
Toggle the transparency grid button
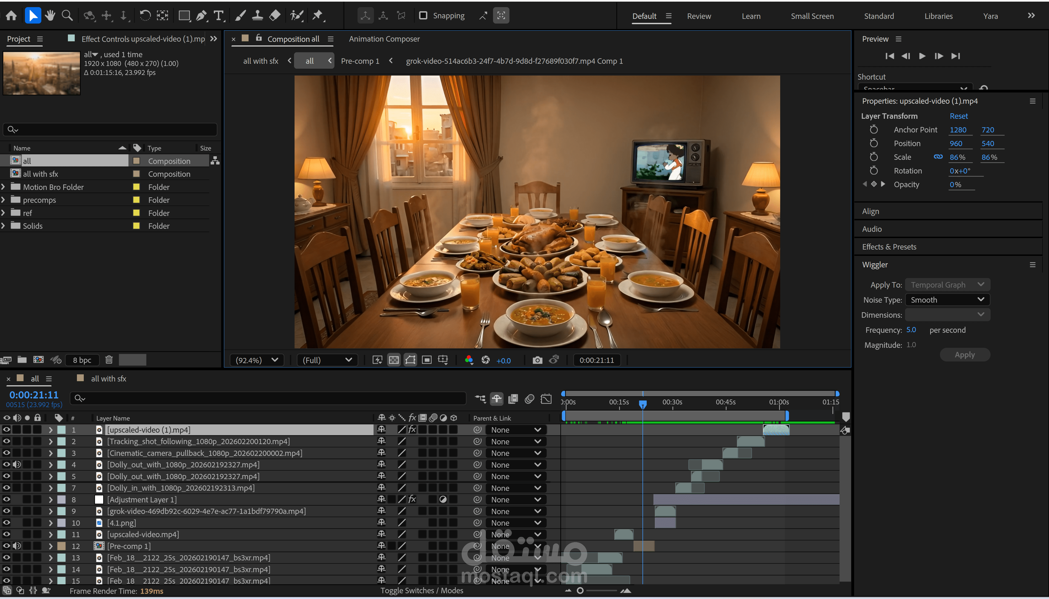(393, 360)
